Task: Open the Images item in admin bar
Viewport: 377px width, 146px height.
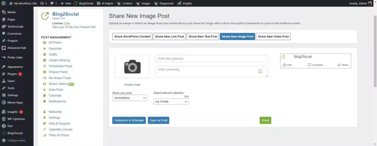Action: (143, 3)
